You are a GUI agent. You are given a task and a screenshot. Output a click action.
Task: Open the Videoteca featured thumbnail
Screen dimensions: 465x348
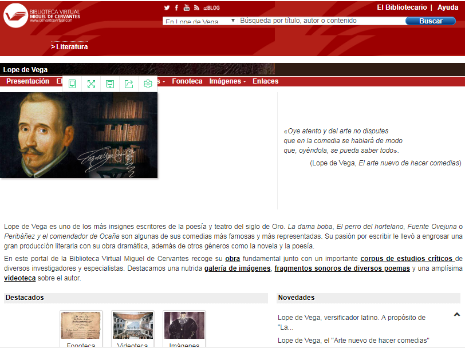[132, 329]
